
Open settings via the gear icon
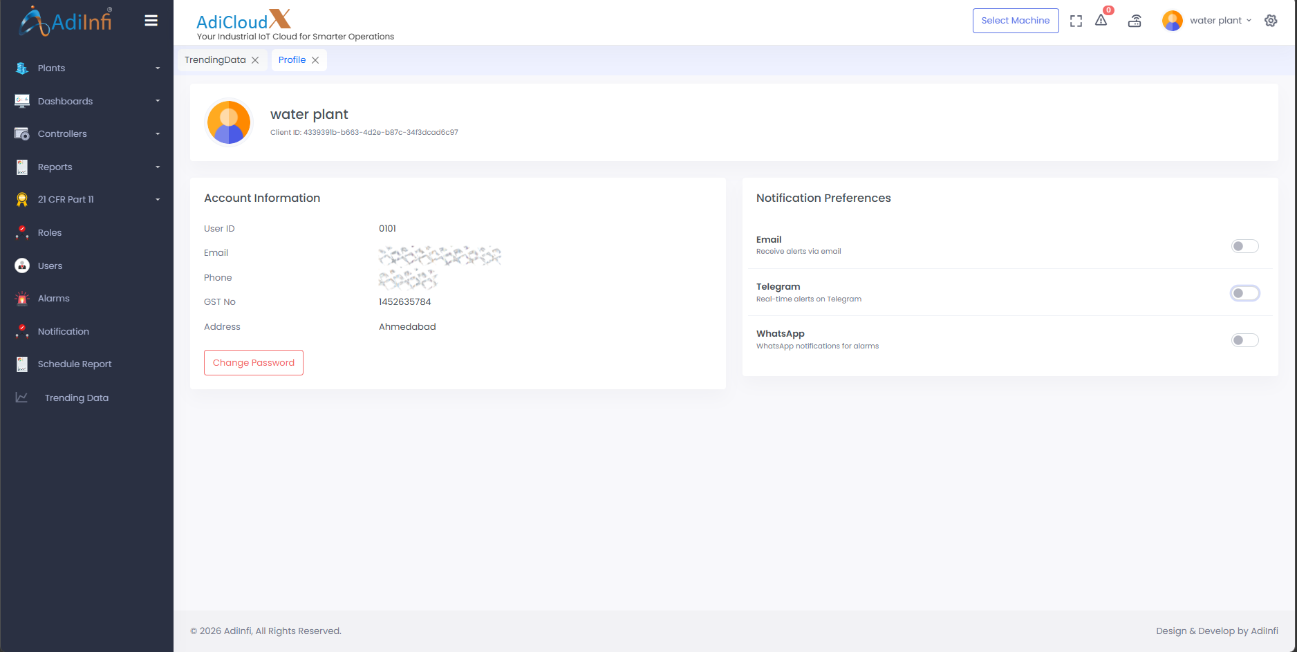point(1271,21)
